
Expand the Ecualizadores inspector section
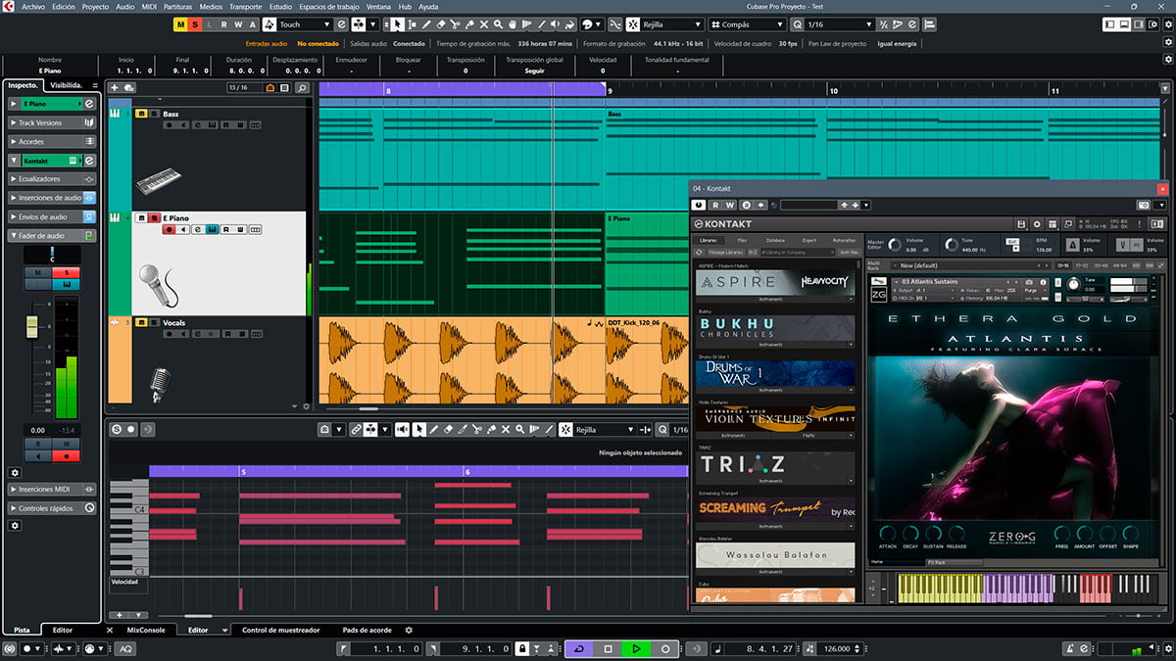pos(52,179)
